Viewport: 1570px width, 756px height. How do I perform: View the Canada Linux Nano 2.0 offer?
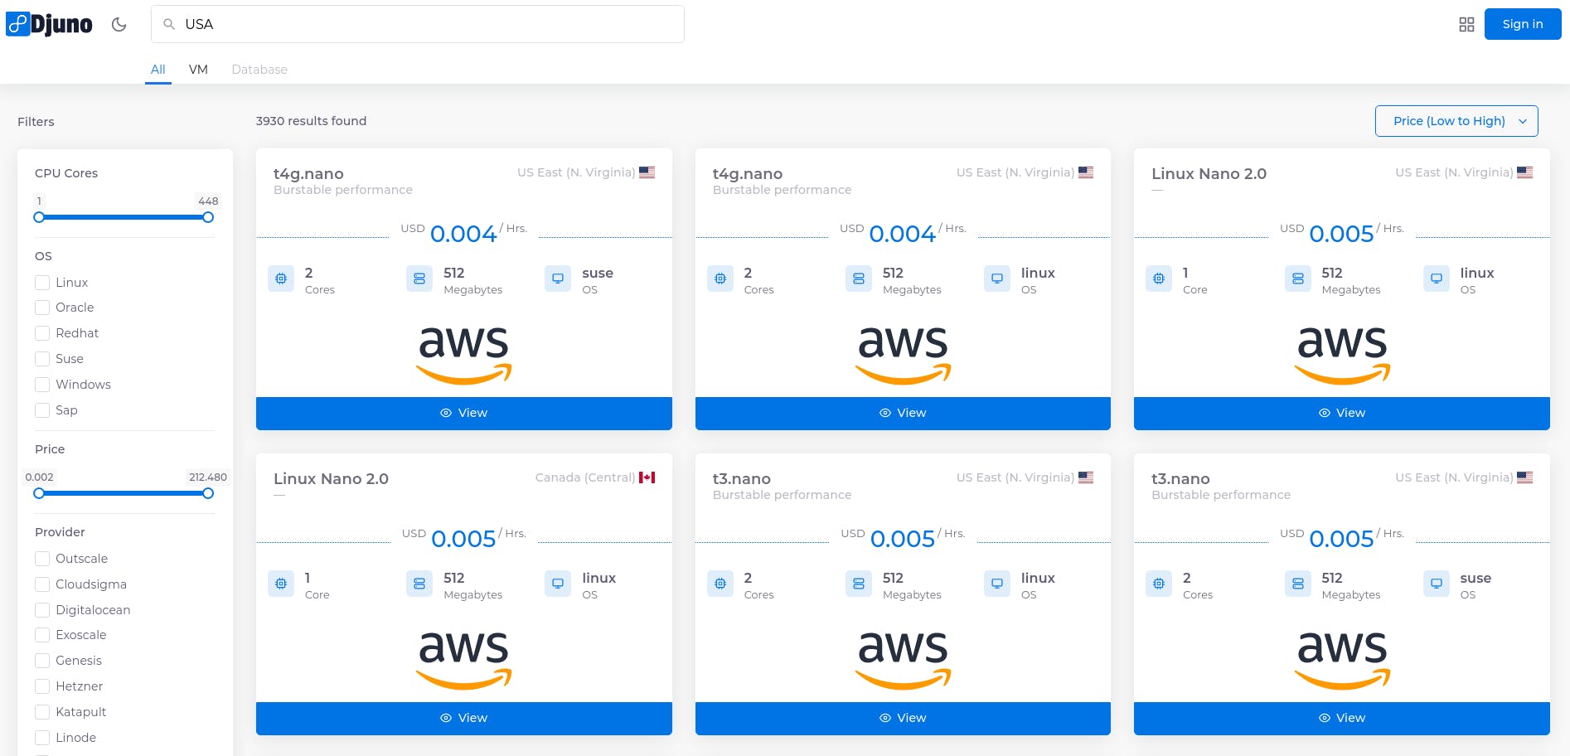click(464, 718)
